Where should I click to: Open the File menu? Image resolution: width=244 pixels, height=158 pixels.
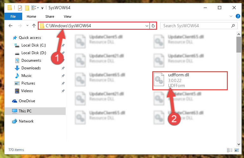[13, 16]
